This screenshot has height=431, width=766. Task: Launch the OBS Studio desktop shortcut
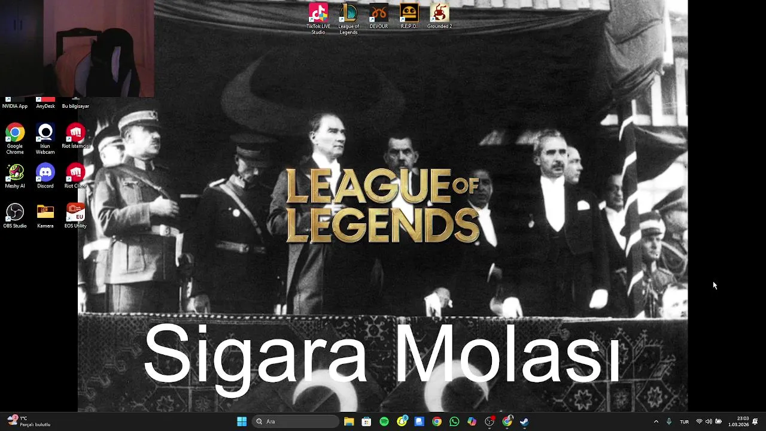point(15,216)
